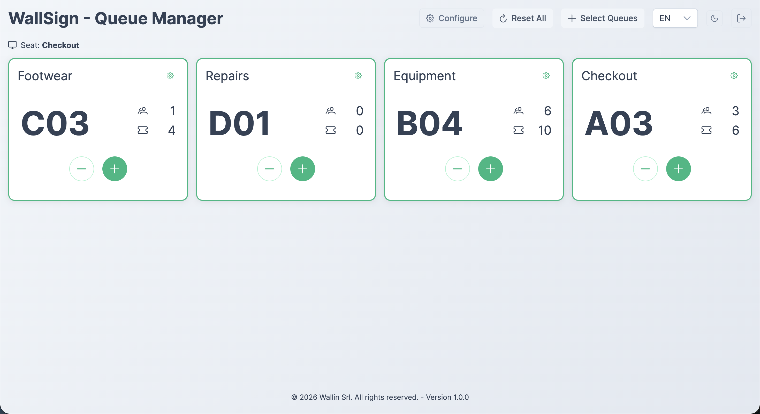This screenshot has height=414, width=760.
Task: Click the Configure button
Action: [x=452, y=18]
